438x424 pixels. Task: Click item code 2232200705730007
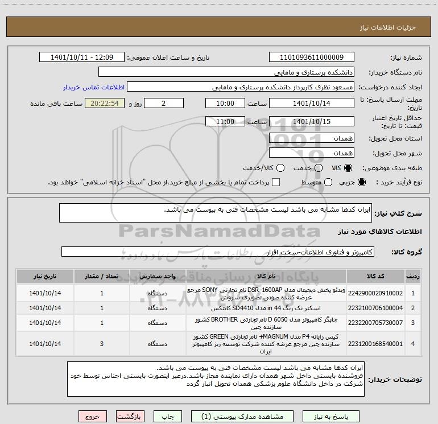tap(375, 323)
